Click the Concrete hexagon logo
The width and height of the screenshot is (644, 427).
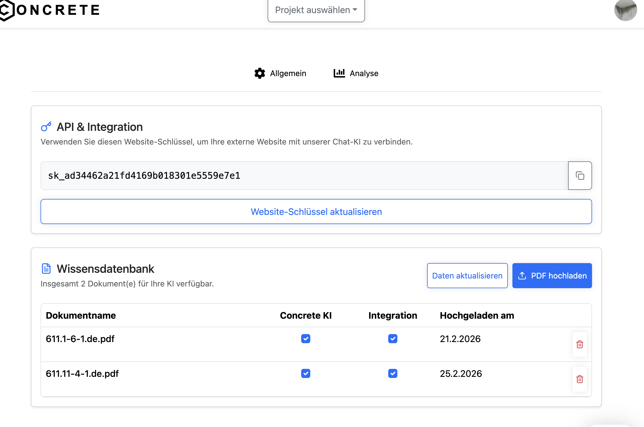[6, 10]
